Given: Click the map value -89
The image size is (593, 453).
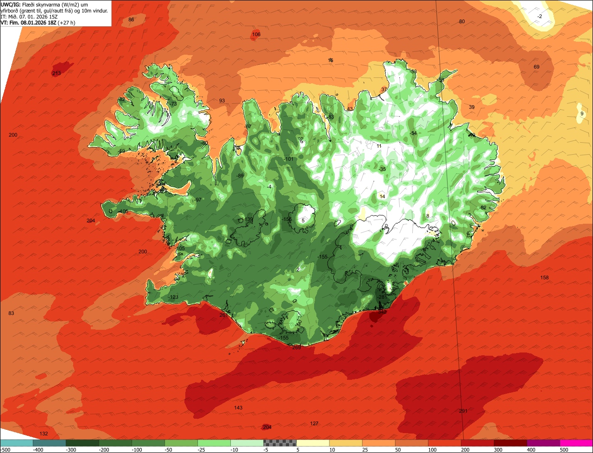Looking at the screenshot, I should pos(240,176).
